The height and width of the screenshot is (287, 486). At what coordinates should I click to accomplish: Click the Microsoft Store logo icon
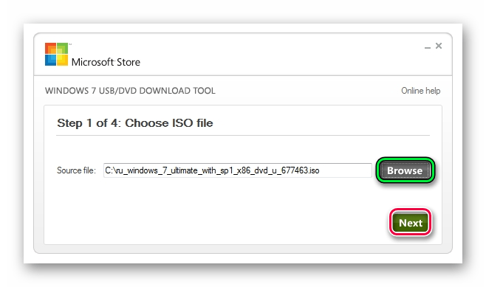pyautogui.click(x=56, y=54)
